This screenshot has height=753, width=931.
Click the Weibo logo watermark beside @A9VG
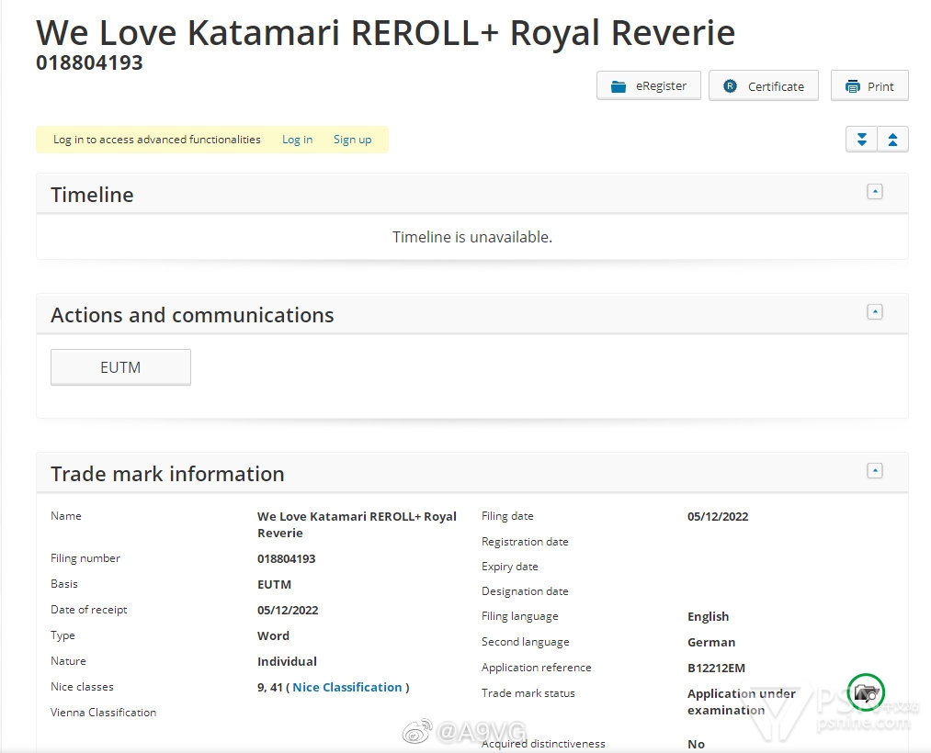pos(416,731)
